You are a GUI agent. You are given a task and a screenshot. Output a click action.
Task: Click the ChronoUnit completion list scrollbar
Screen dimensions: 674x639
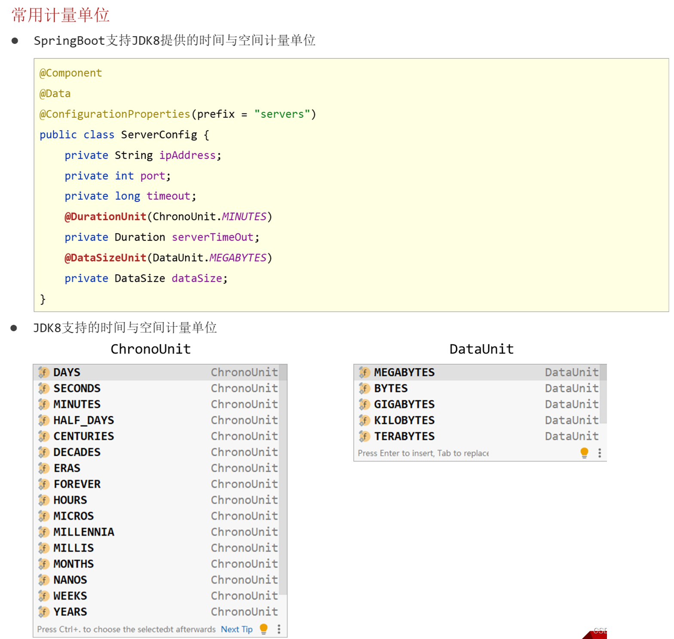click(x=283, y=479)
